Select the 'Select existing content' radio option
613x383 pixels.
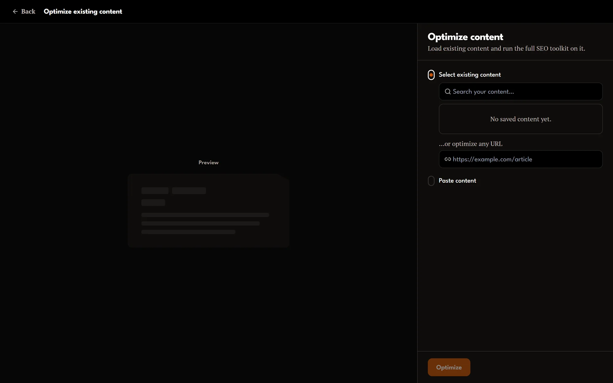431,75
